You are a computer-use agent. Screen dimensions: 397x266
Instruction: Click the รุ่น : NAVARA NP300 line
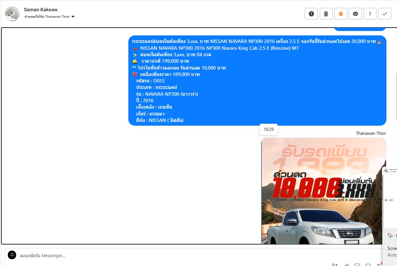tap(167, 94)
